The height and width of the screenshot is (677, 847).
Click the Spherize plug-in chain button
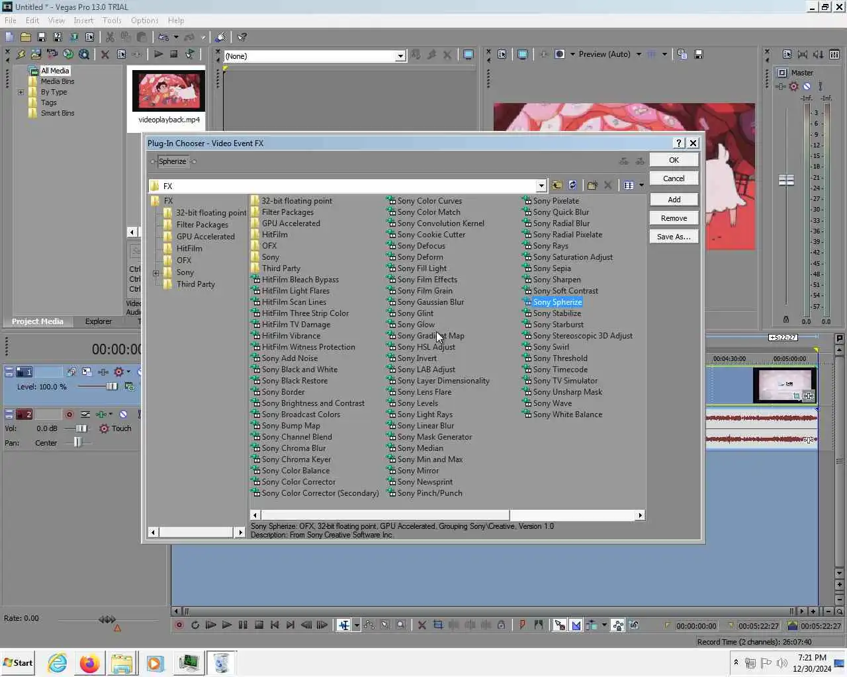tap(173, 161)
